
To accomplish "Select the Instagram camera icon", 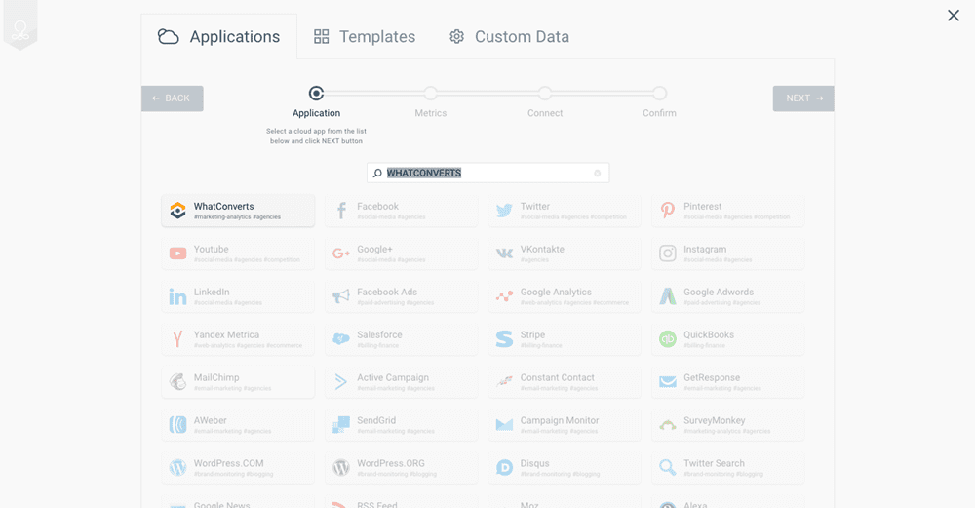I will pos(668,254).
